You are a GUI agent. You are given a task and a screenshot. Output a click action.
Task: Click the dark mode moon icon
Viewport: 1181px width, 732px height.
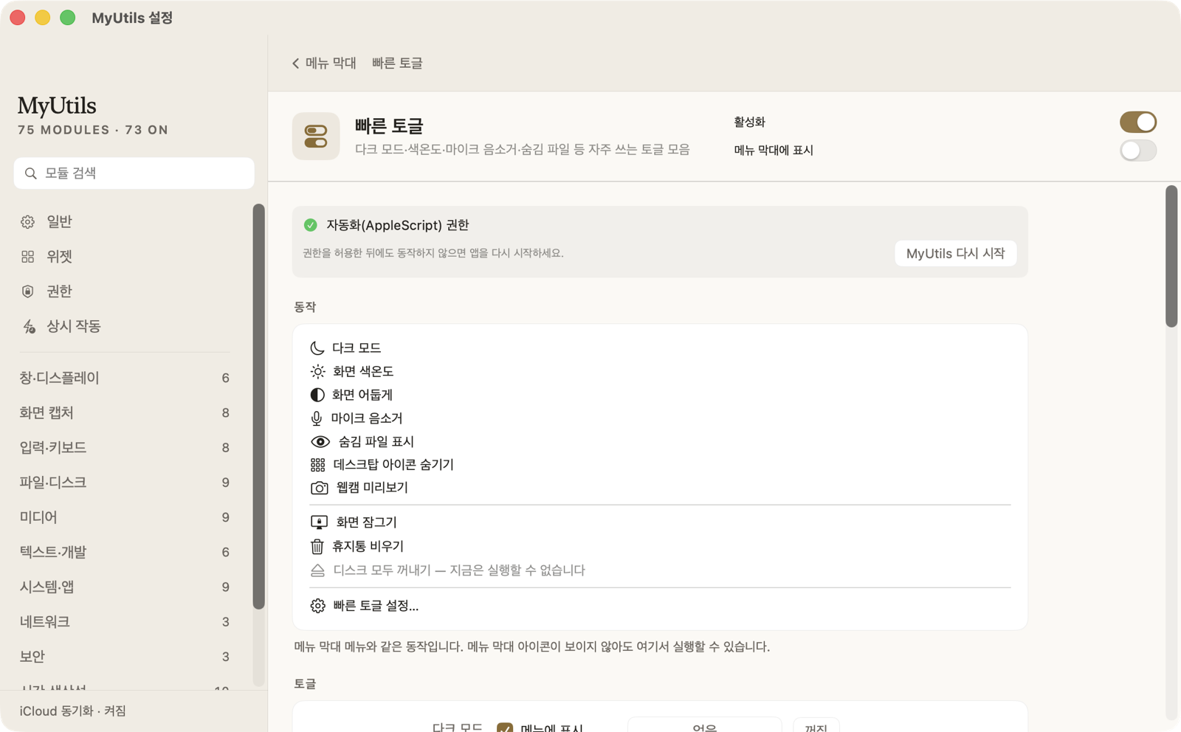(317, 348)
